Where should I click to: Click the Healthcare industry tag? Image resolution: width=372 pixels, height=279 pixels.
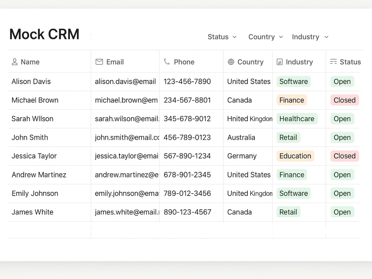pos(297,119)
